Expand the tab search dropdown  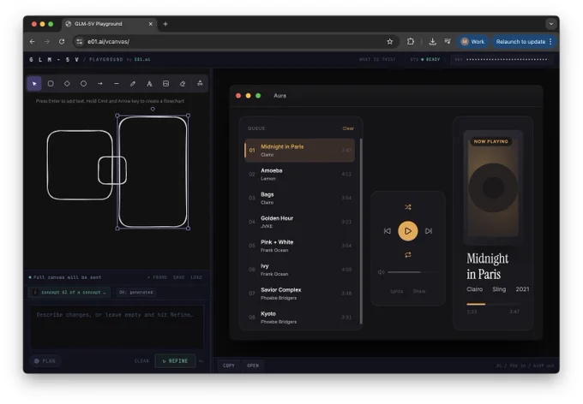pyautogui.click(x=551, y=24)
